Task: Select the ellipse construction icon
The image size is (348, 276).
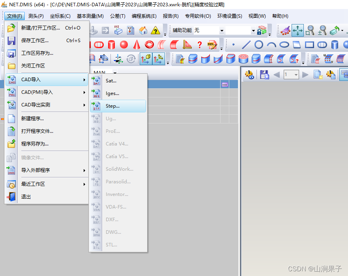Action: 284,45
